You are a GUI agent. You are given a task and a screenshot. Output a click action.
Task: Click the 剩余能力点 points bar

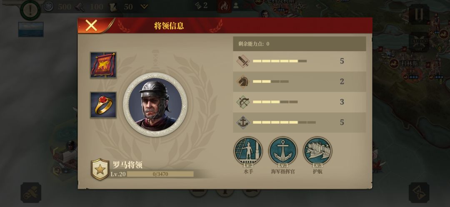point(299,44)
